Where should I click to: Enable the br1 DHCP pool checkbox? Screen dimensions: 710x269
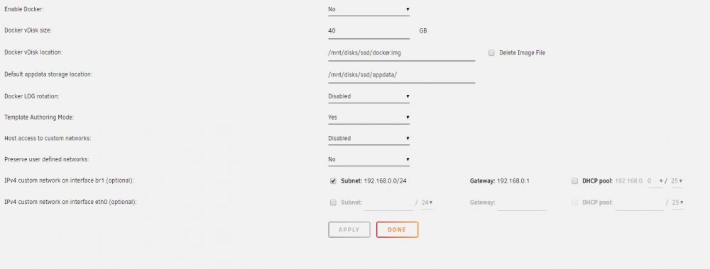tap(574, 181)
